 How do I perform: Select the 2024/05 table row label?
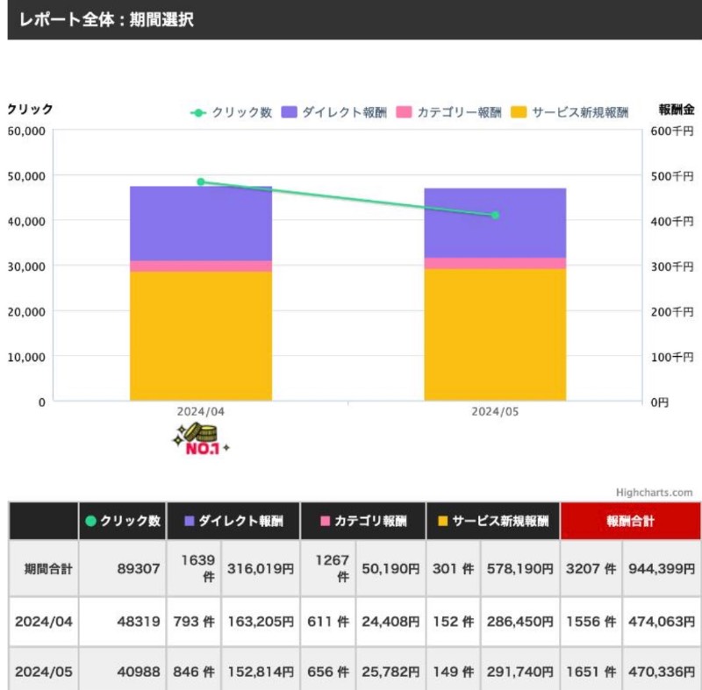43,672
